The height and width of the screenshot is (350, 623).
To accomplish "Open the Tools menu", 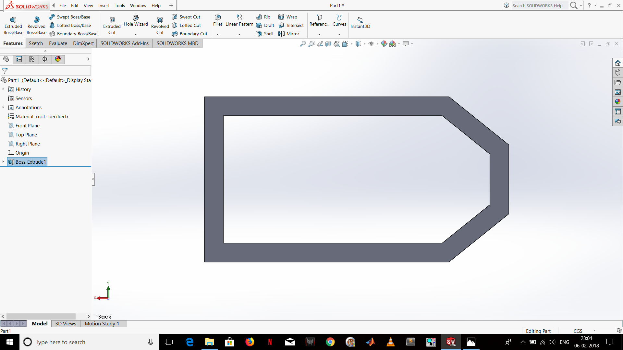I will (x=120, y=6).
